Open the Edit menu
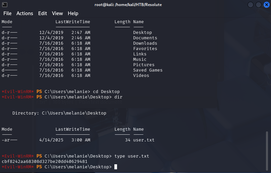Image resolution: width=271 pixels, height=173 pixels. (x=43, y=13)
